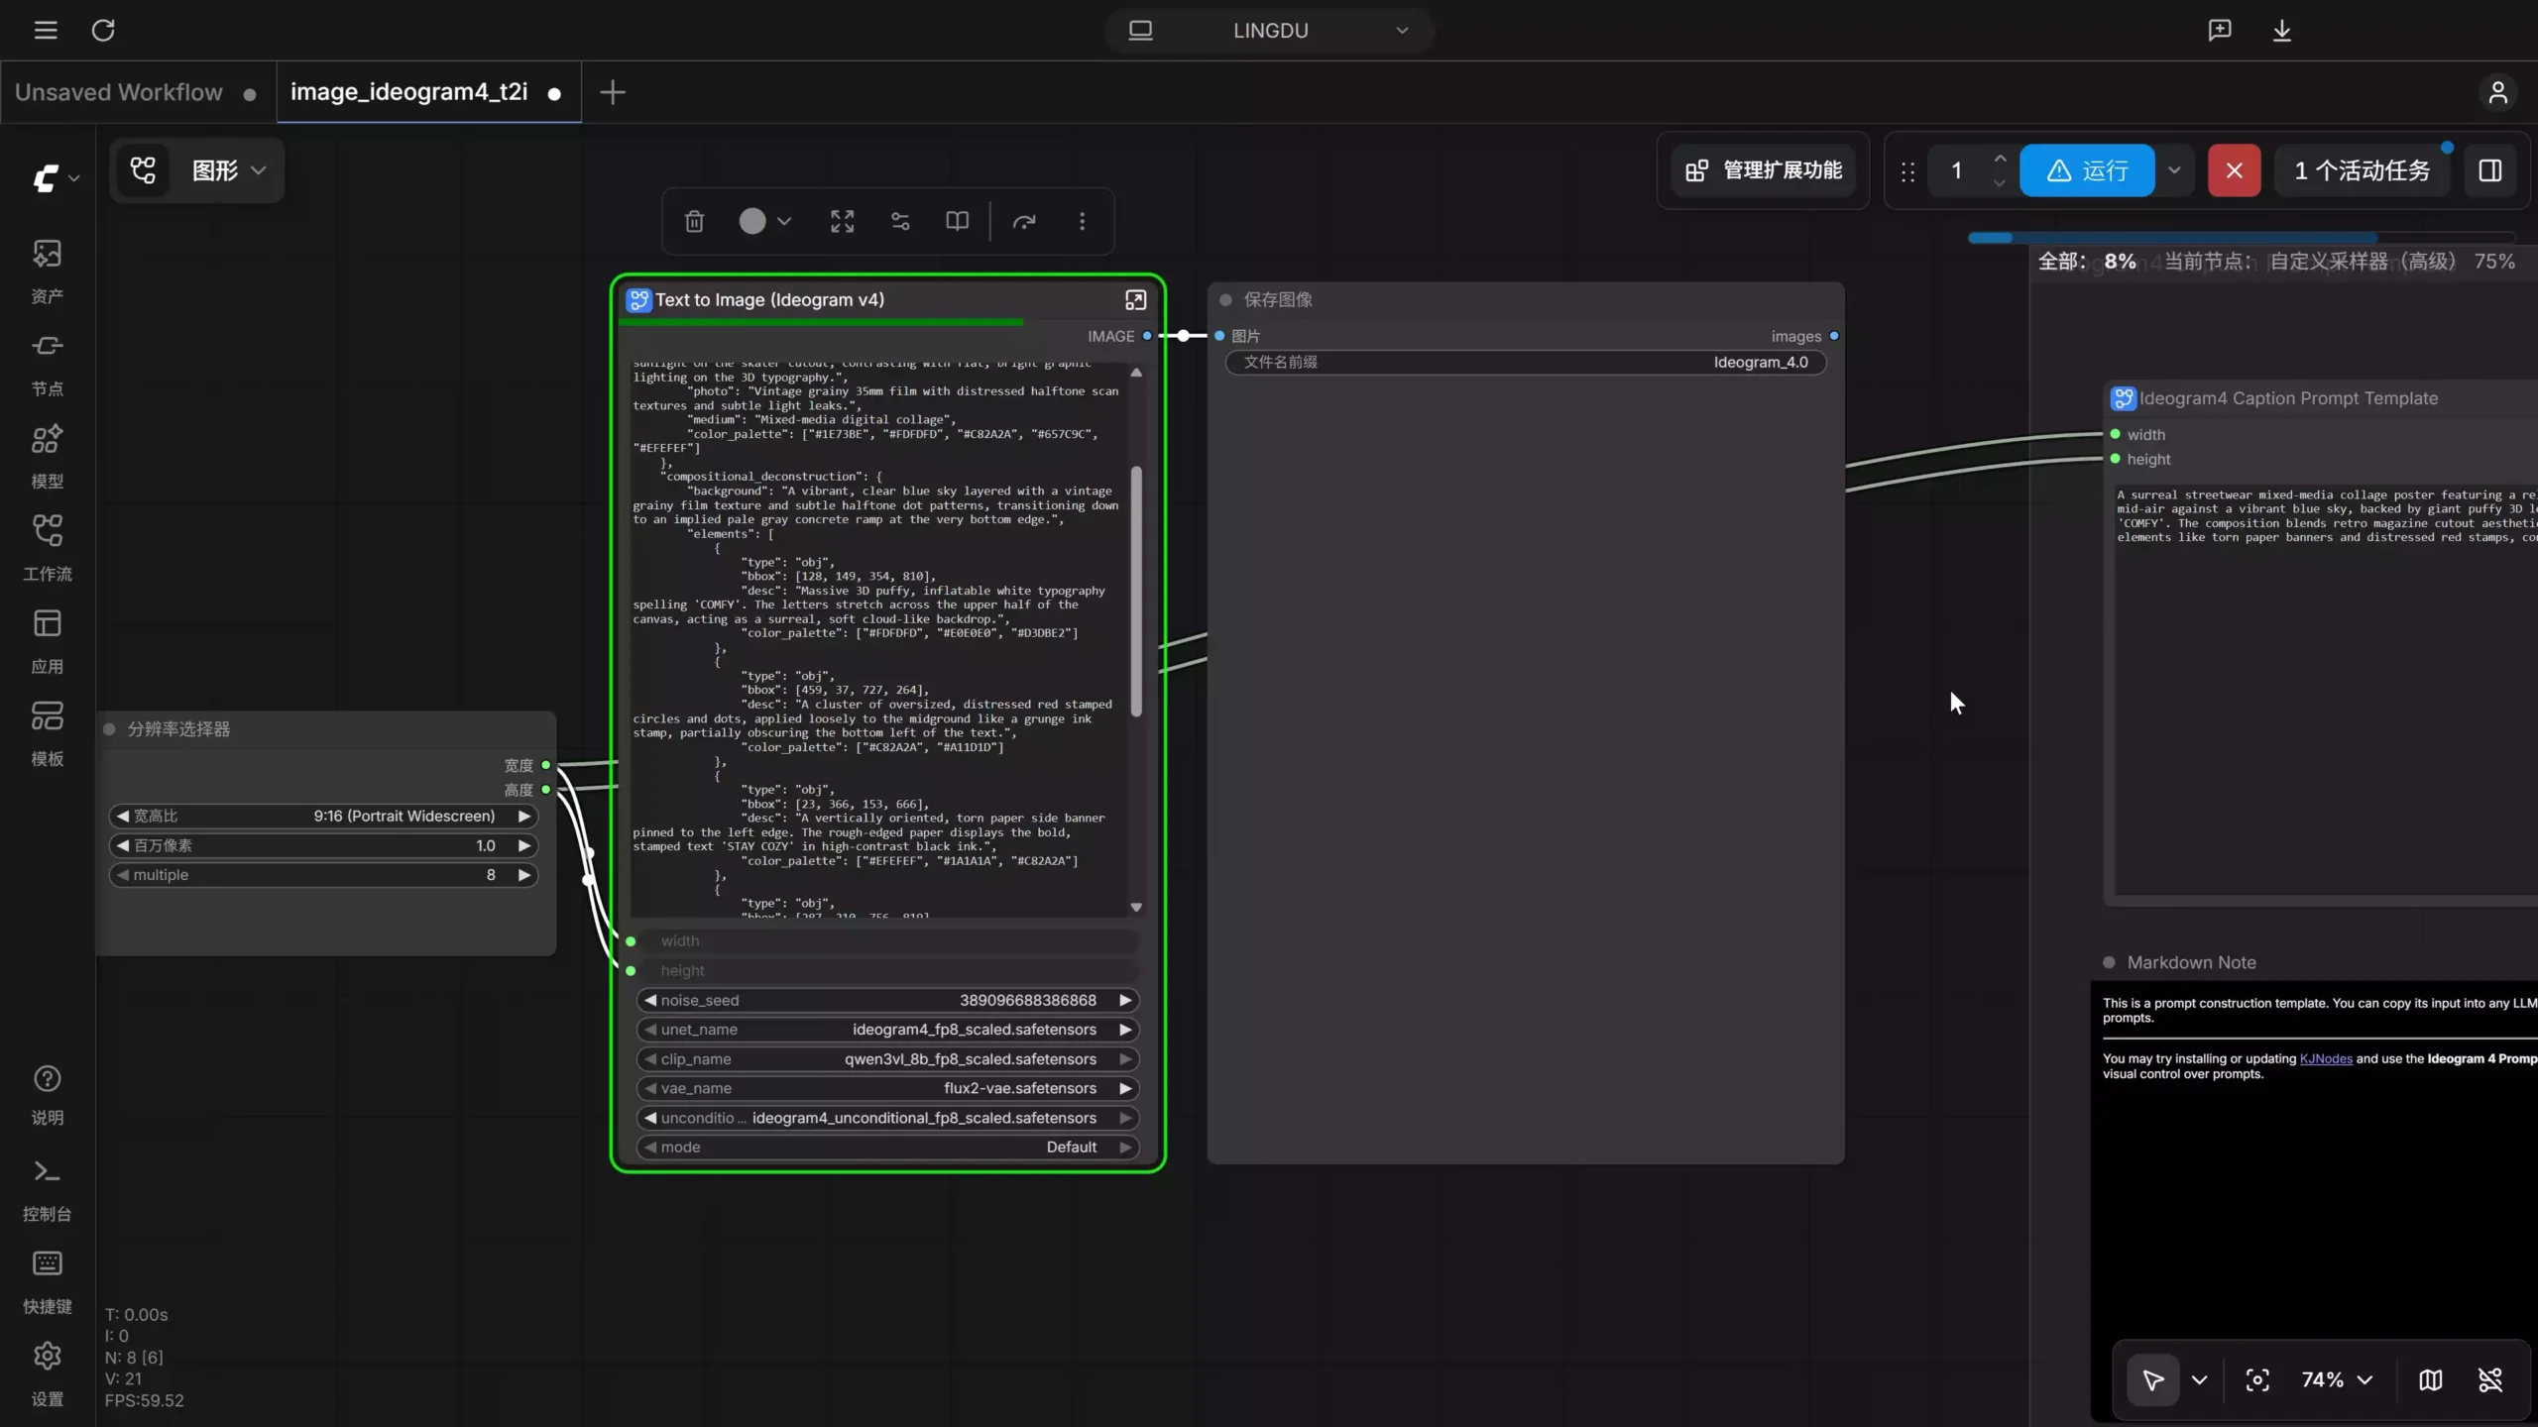Open the run options dropdown arrow

click(2174, 170)
